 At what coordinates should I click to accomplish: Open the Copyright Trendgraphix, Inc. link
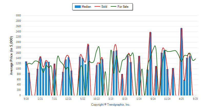pyautogui.click(x=111, y=105)
